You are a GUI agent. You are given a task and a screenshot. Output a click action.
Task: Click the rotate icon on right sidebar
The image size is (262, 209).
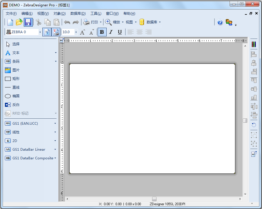tap(254, 125)
